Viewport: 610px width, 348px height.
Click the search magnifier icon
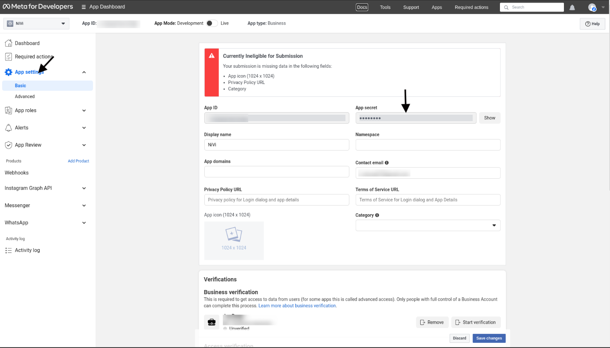[x=506, y=7]
